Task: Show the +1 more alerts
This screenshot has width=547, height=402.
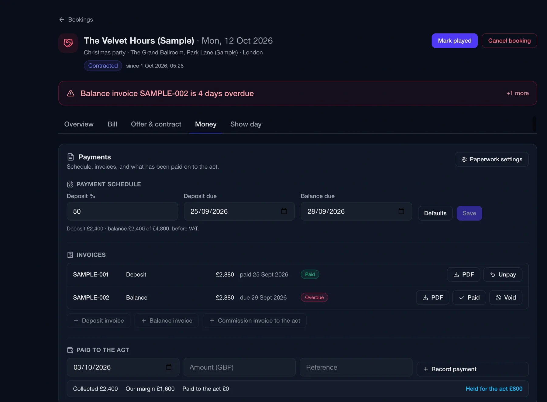Action: 517,93
